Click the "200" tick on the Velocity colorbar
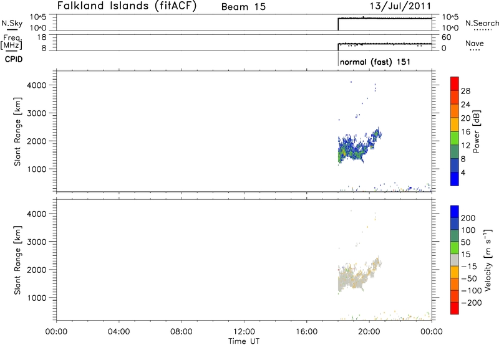 coord(468,218)
